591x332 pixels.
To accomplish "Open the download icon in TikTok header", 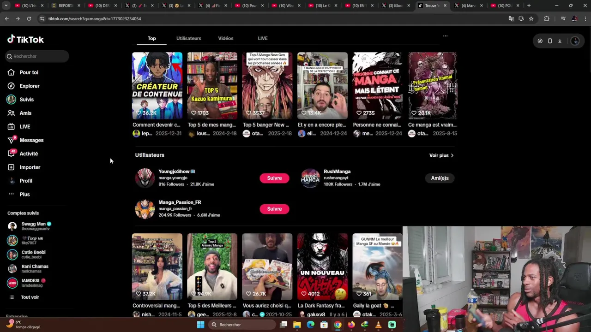I will coord(560,41).
